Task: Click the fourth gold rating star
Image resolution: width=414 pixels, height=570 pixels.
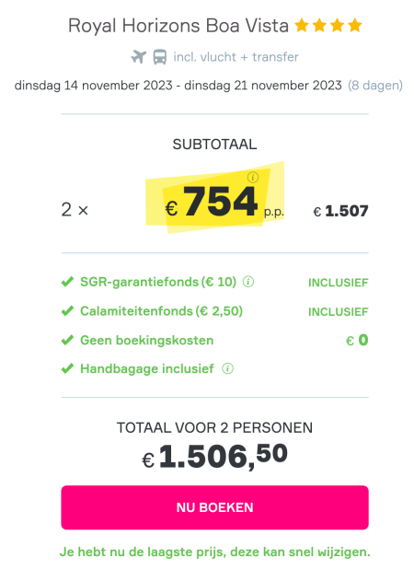Action: coord(355,26)
